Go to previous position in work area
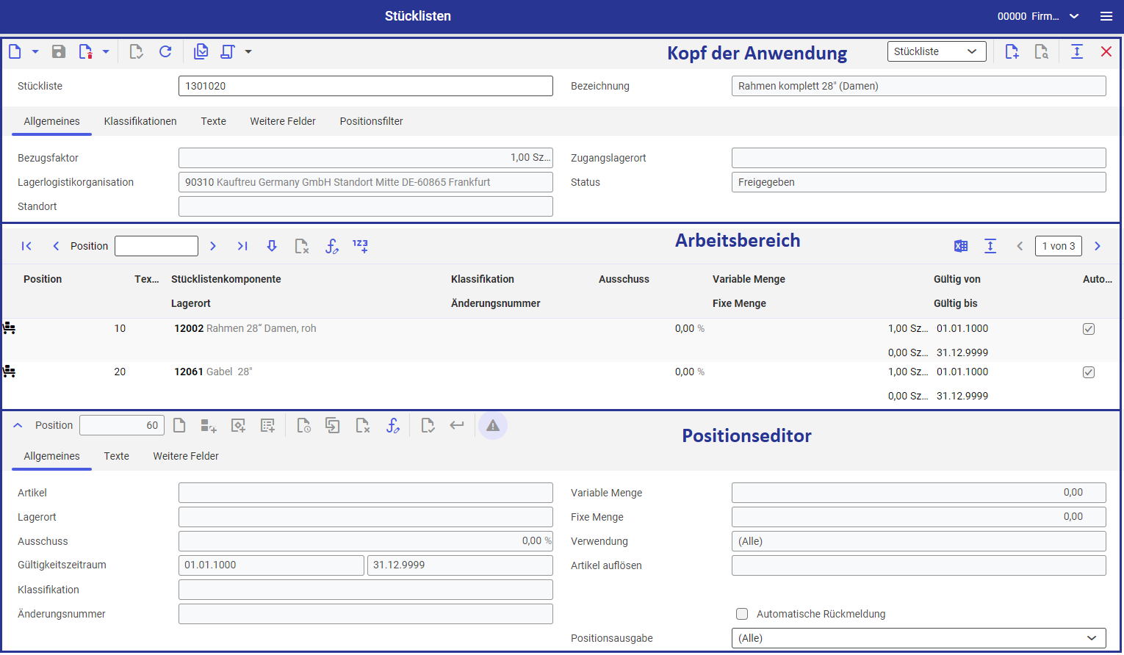Viewport: 1124px width, 655px height. (56, 246)
